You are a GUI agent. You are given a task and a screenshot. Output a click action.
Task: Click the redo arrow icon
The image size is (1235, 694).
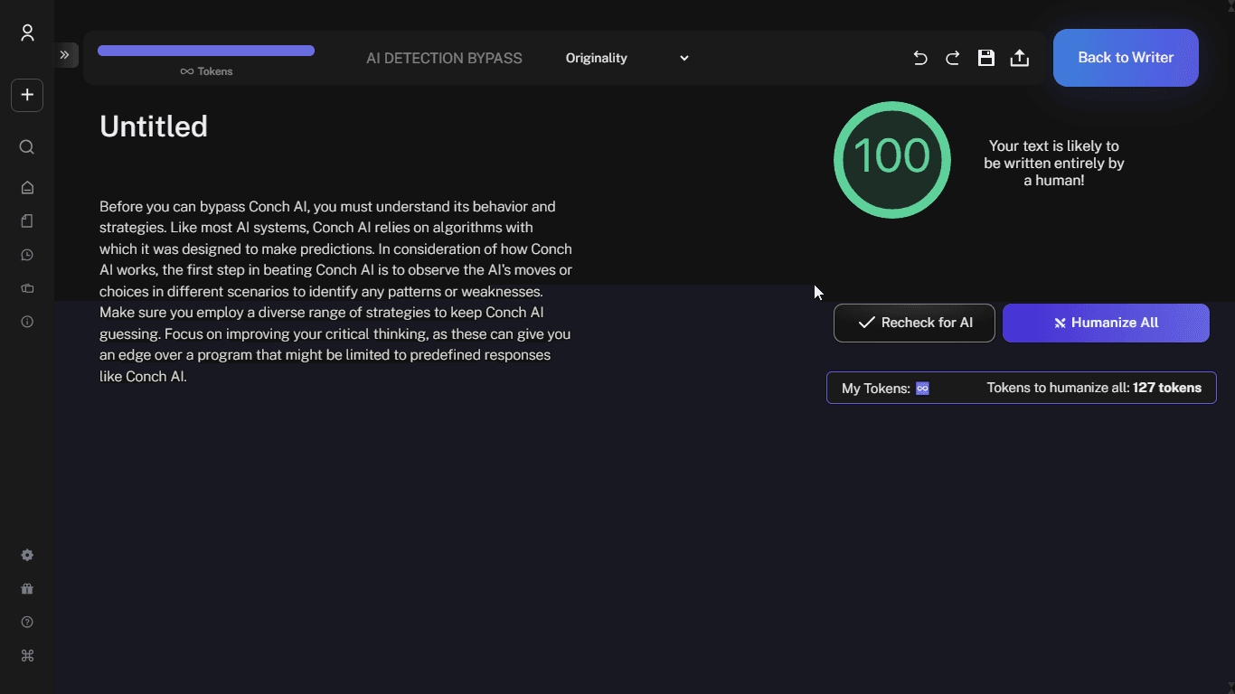point(953,58)
